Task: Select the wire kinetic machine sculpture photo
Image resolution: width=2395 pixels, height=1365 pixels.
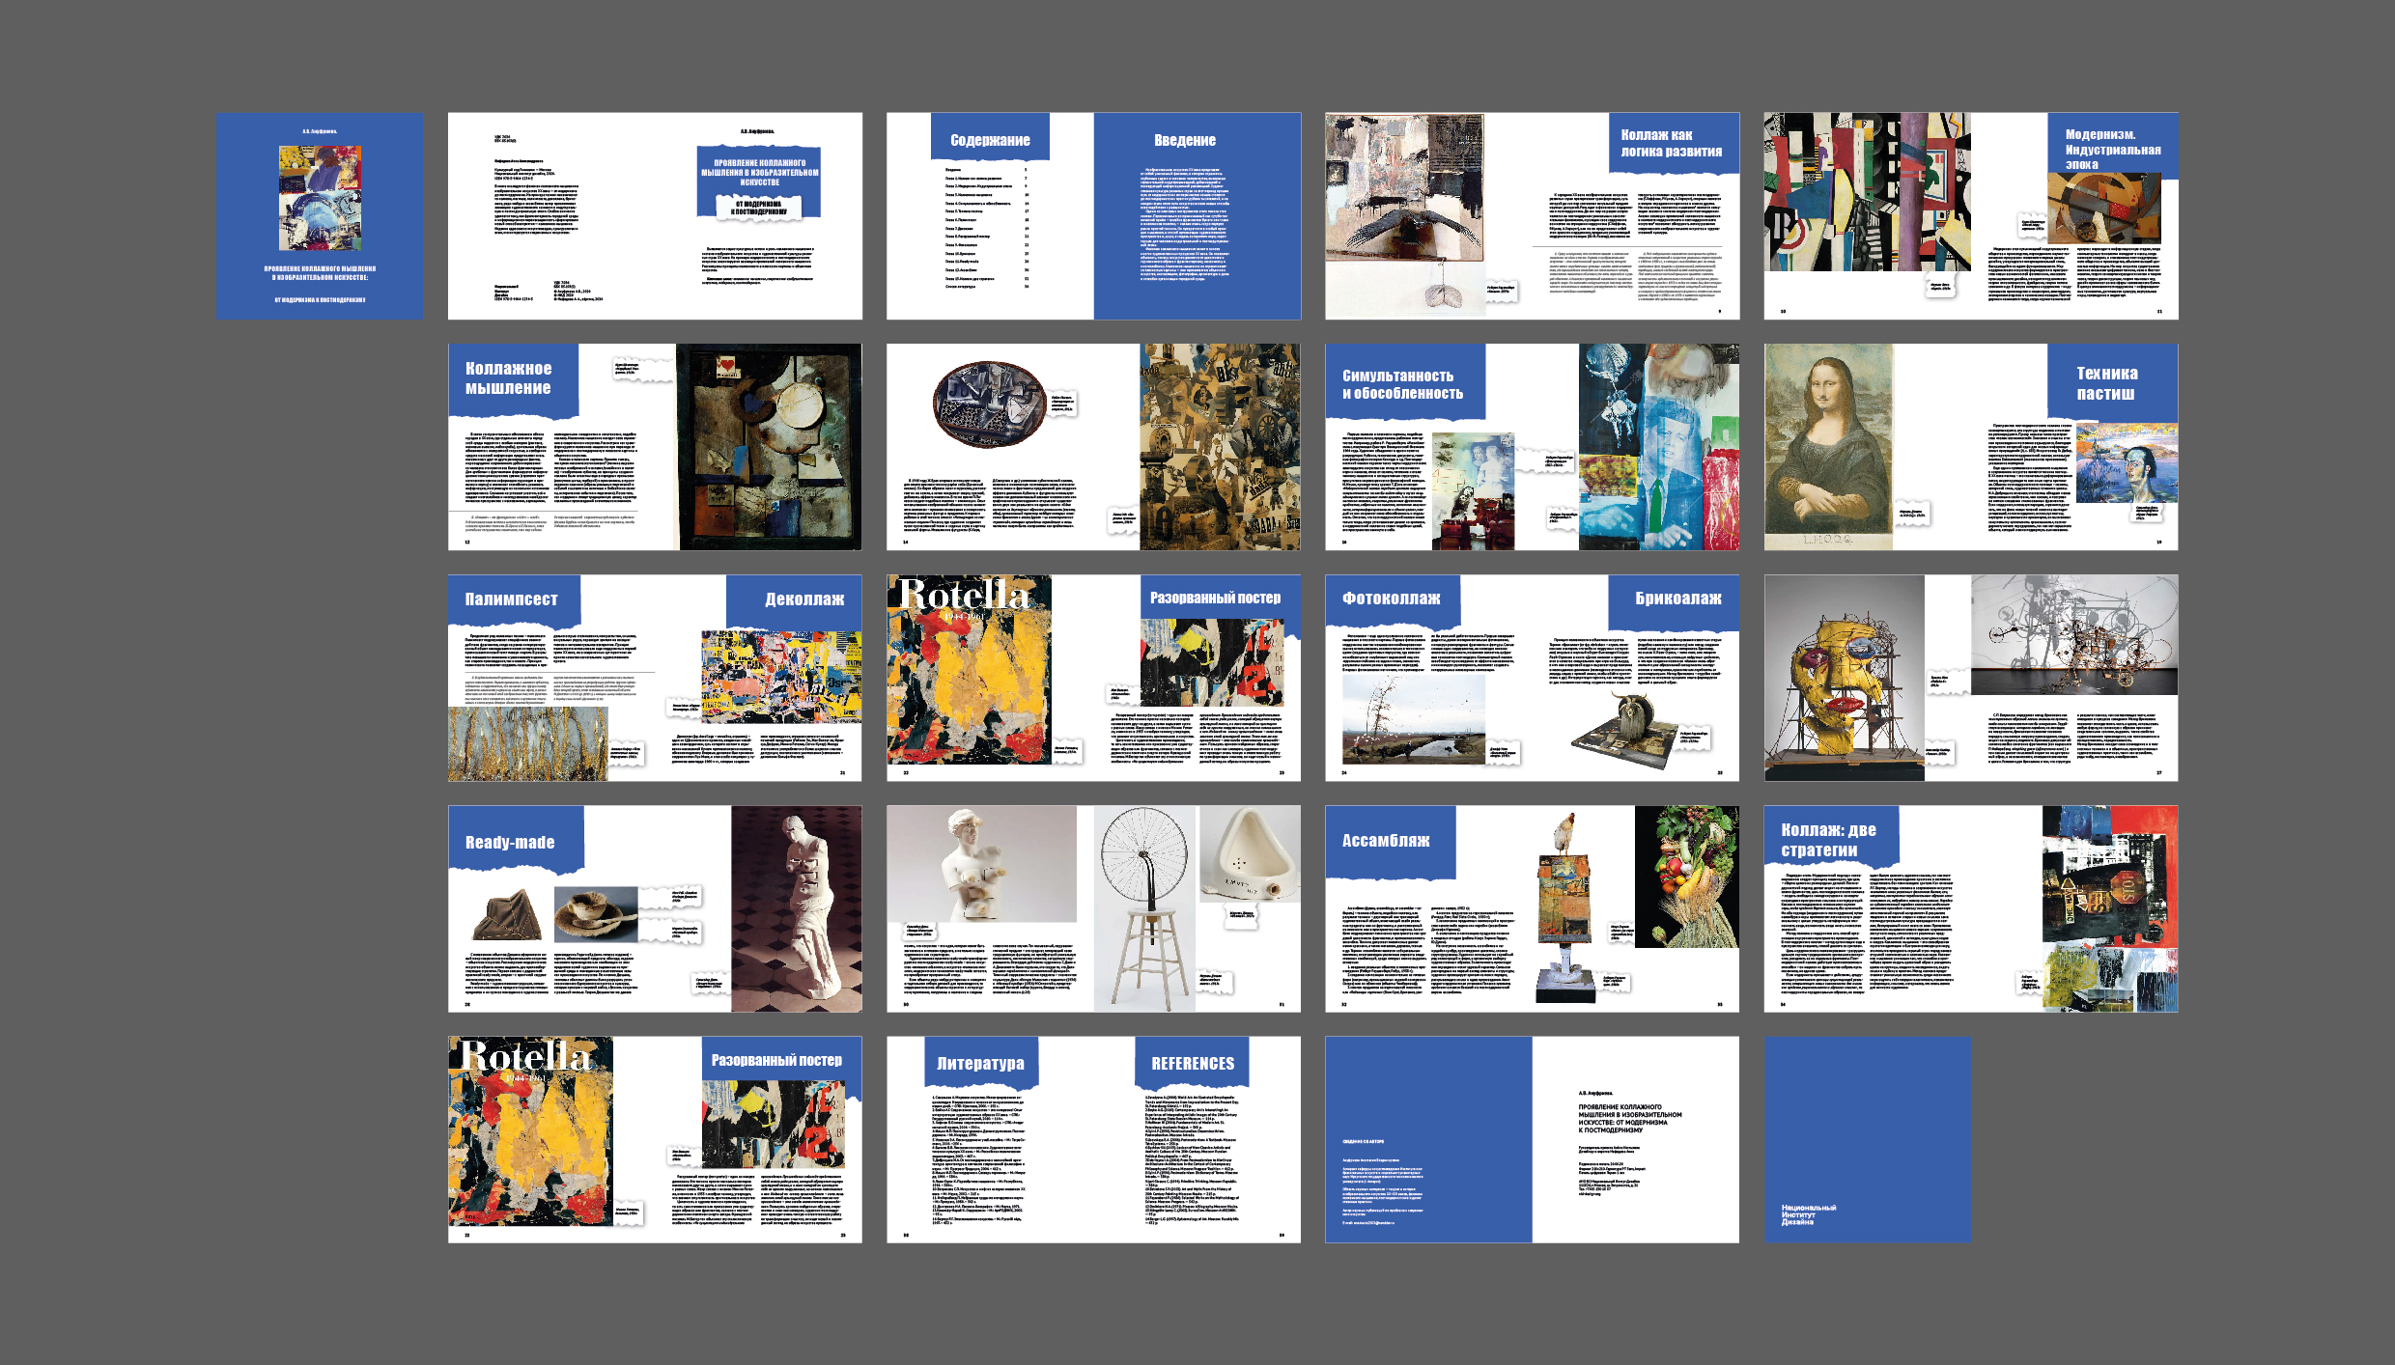Action: coord(2073,634)
